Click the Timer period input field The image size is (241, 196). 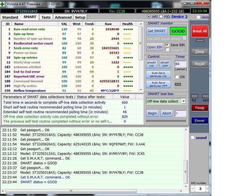181,64
